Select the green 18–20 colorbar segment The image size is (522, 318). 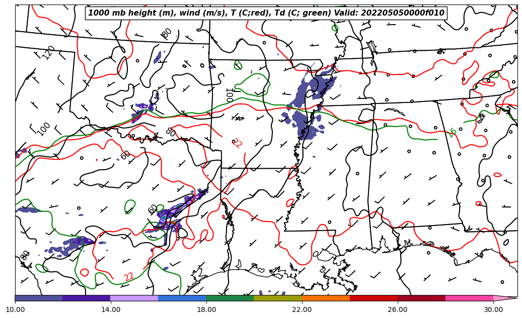pyautogui.click(x=230, y=298)
